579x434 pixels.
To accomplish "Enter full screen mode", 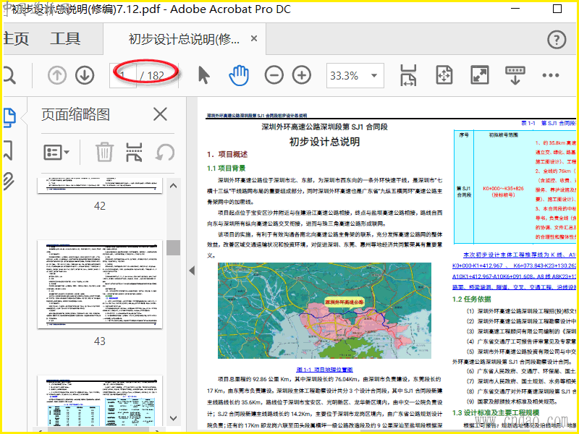I will tap(480, 75).
